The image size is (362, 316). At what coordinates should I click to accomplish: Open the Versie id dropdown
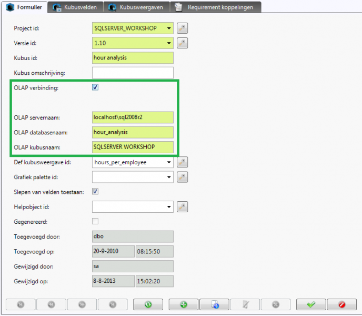169,43
